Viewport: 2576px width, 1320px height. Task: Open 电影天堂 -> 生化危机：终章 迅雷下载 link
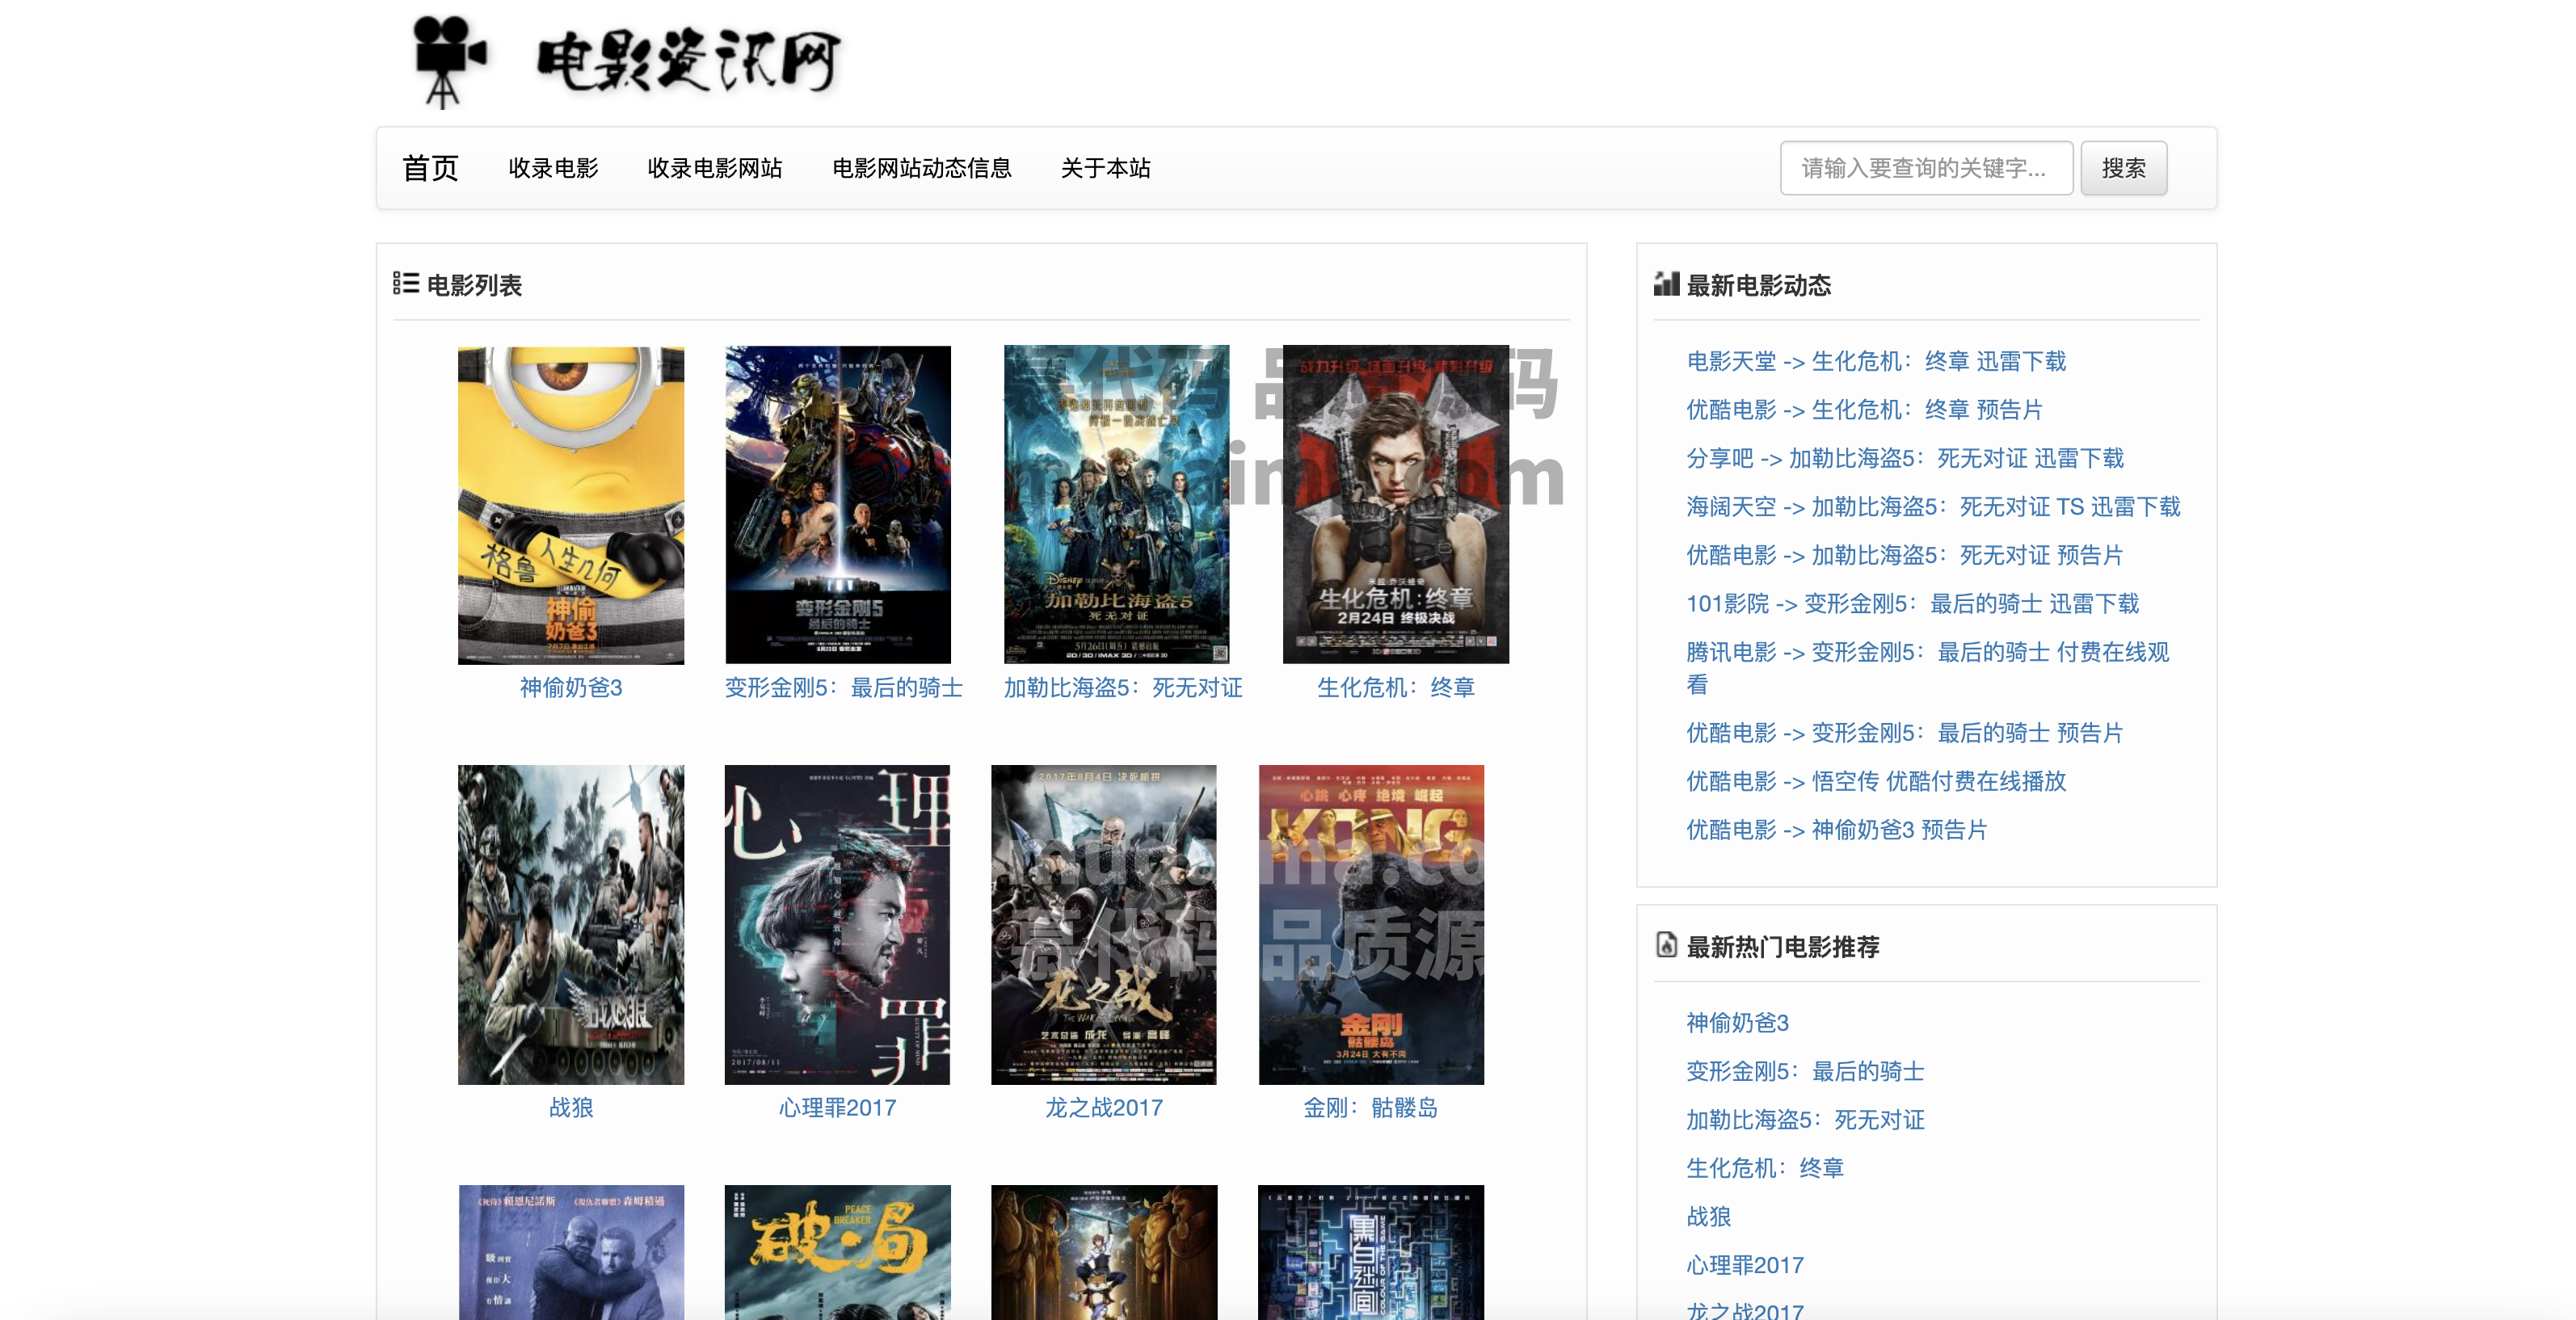(x=1876, y=361)
